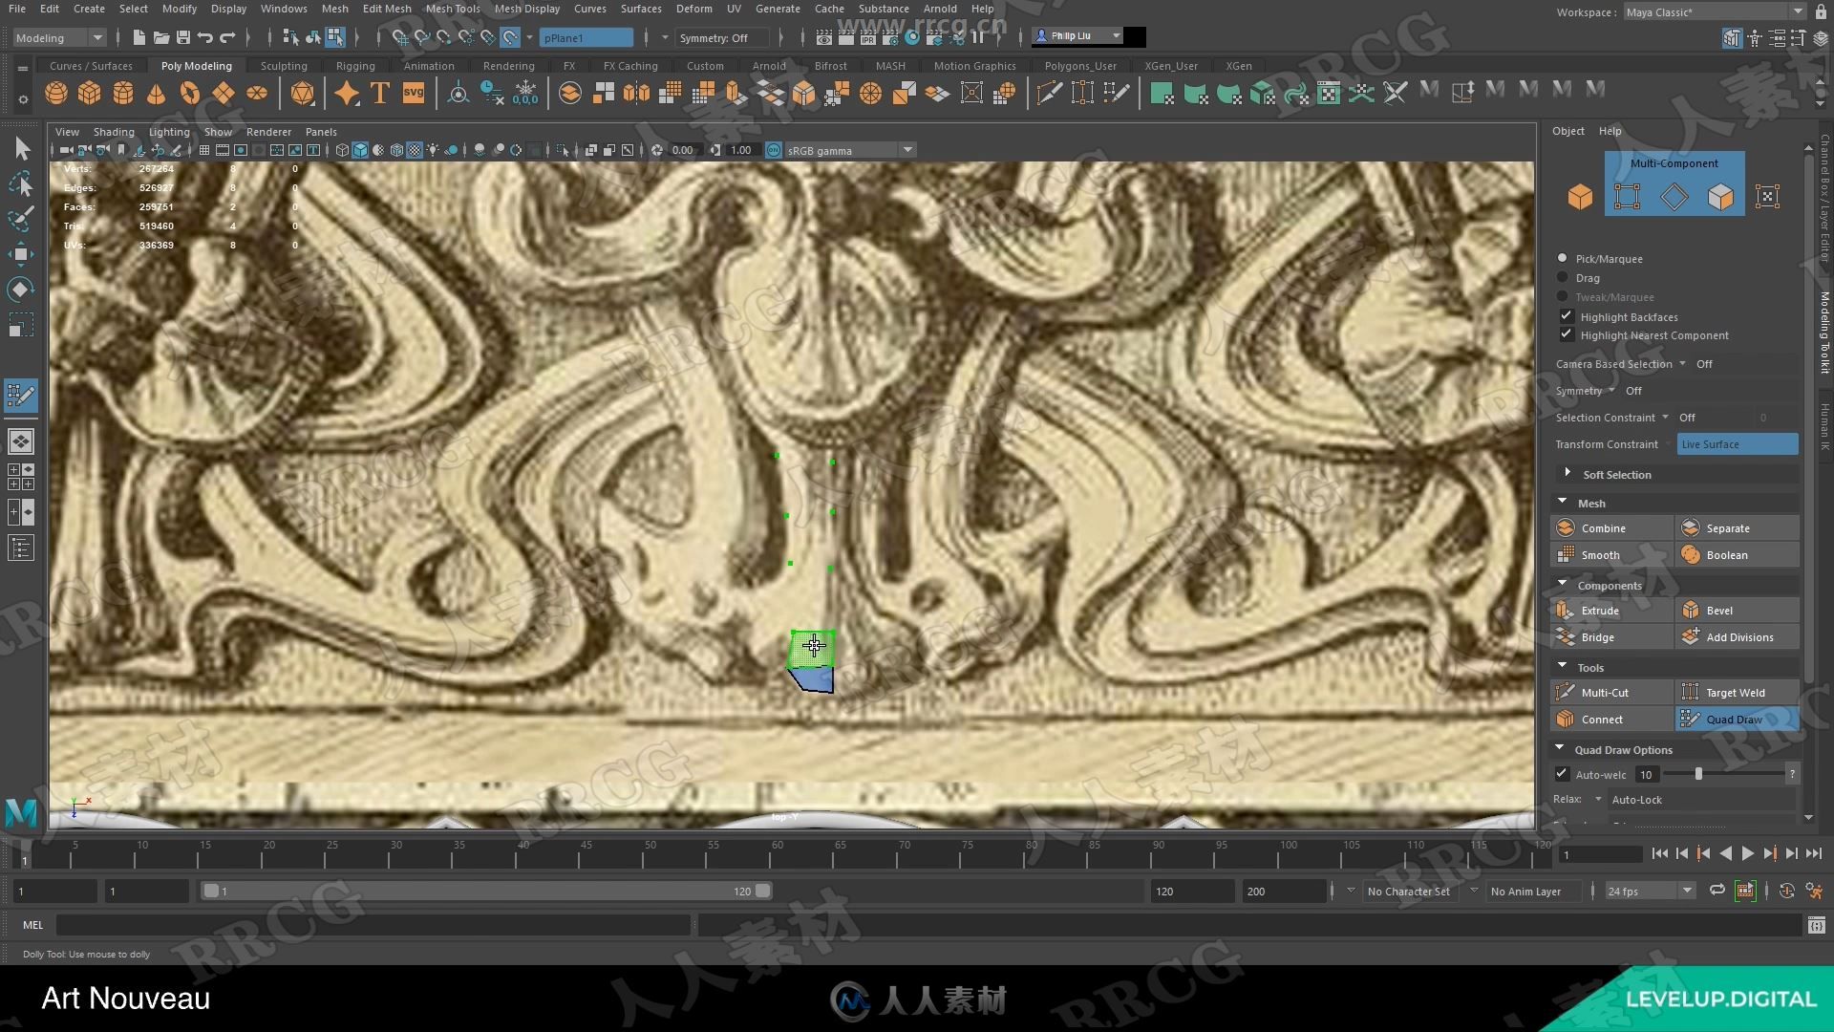Viewport: 1834px width, 1032px height.
Task: Activate the Rotate tool in toolbox
Action: (x=21, y=290)
